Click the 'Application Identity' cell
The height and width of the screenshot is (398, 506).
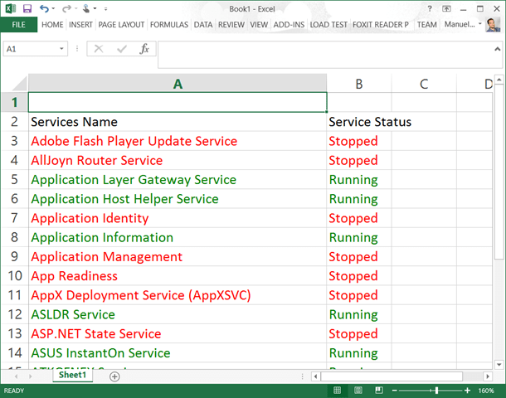[178, 218]
